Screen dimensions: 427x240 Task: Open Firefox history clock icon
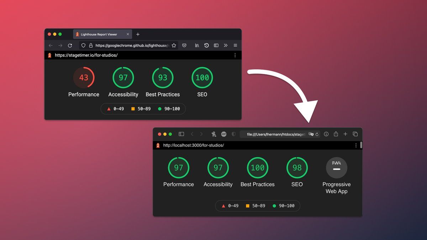pos(206,46)
